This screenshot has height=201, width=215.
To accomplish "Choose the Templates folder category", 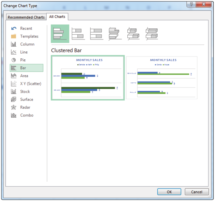I will [x=29, y=36].
